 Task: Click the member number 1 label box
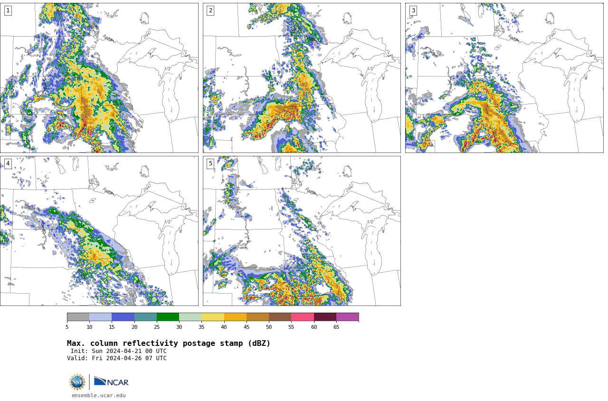8,10
